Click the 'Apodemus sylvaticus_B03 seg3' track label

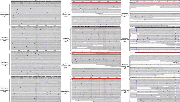click(x=66, y=66)
